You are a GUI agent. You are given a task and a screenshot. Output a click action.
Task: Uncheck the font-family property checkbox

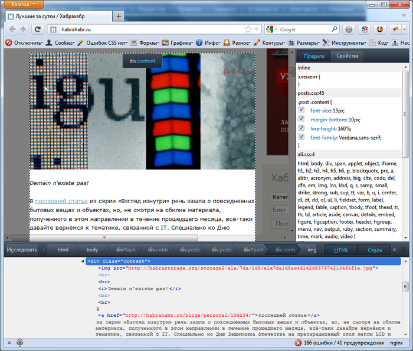[301, 137]
